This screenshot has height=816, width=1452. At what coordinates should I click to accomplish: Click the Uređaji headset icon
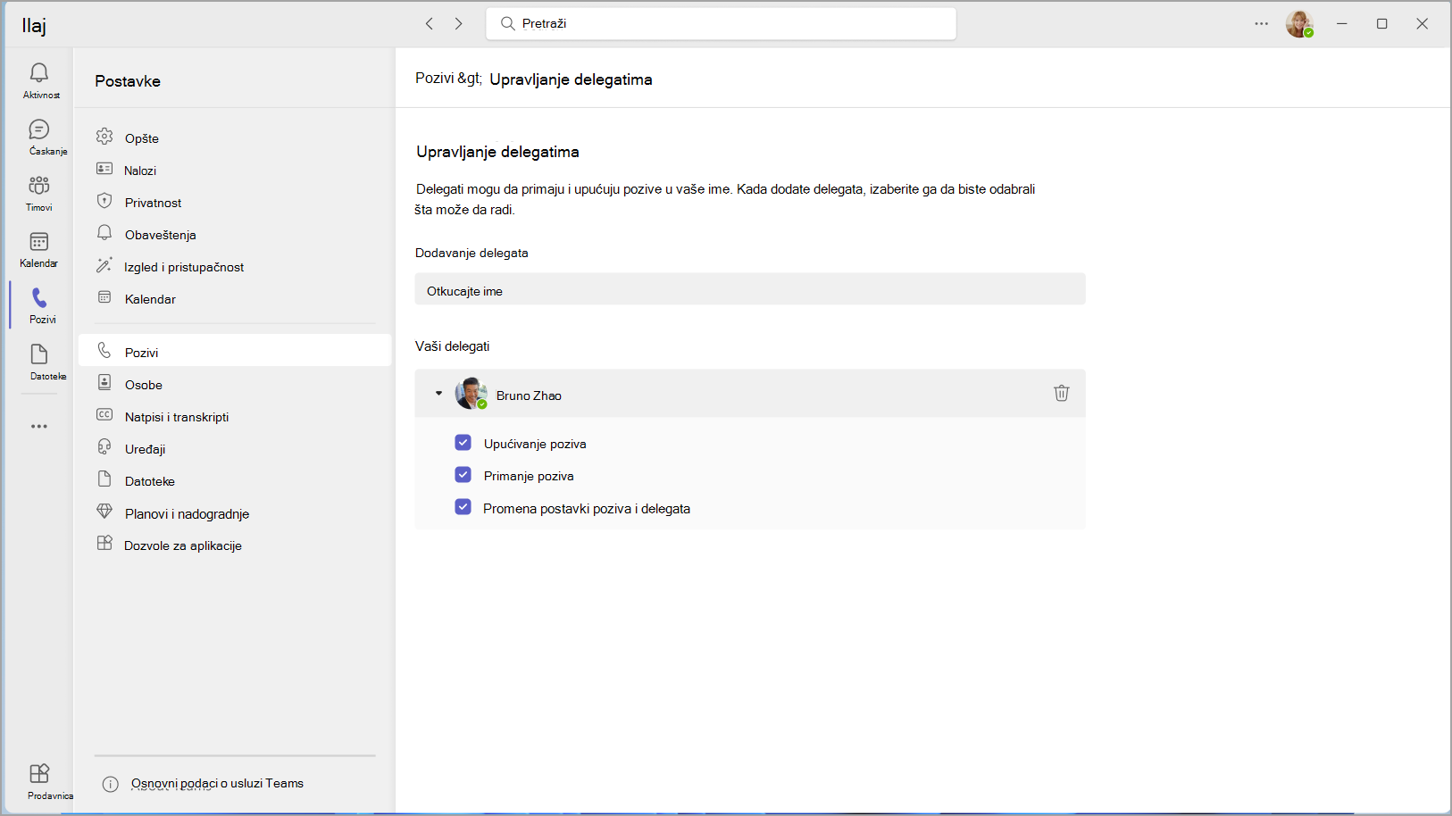pyautogui.click(x=104, y=447)
